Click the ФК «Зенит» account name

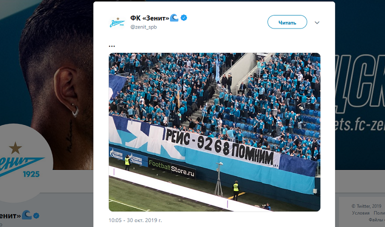[149, 18]
